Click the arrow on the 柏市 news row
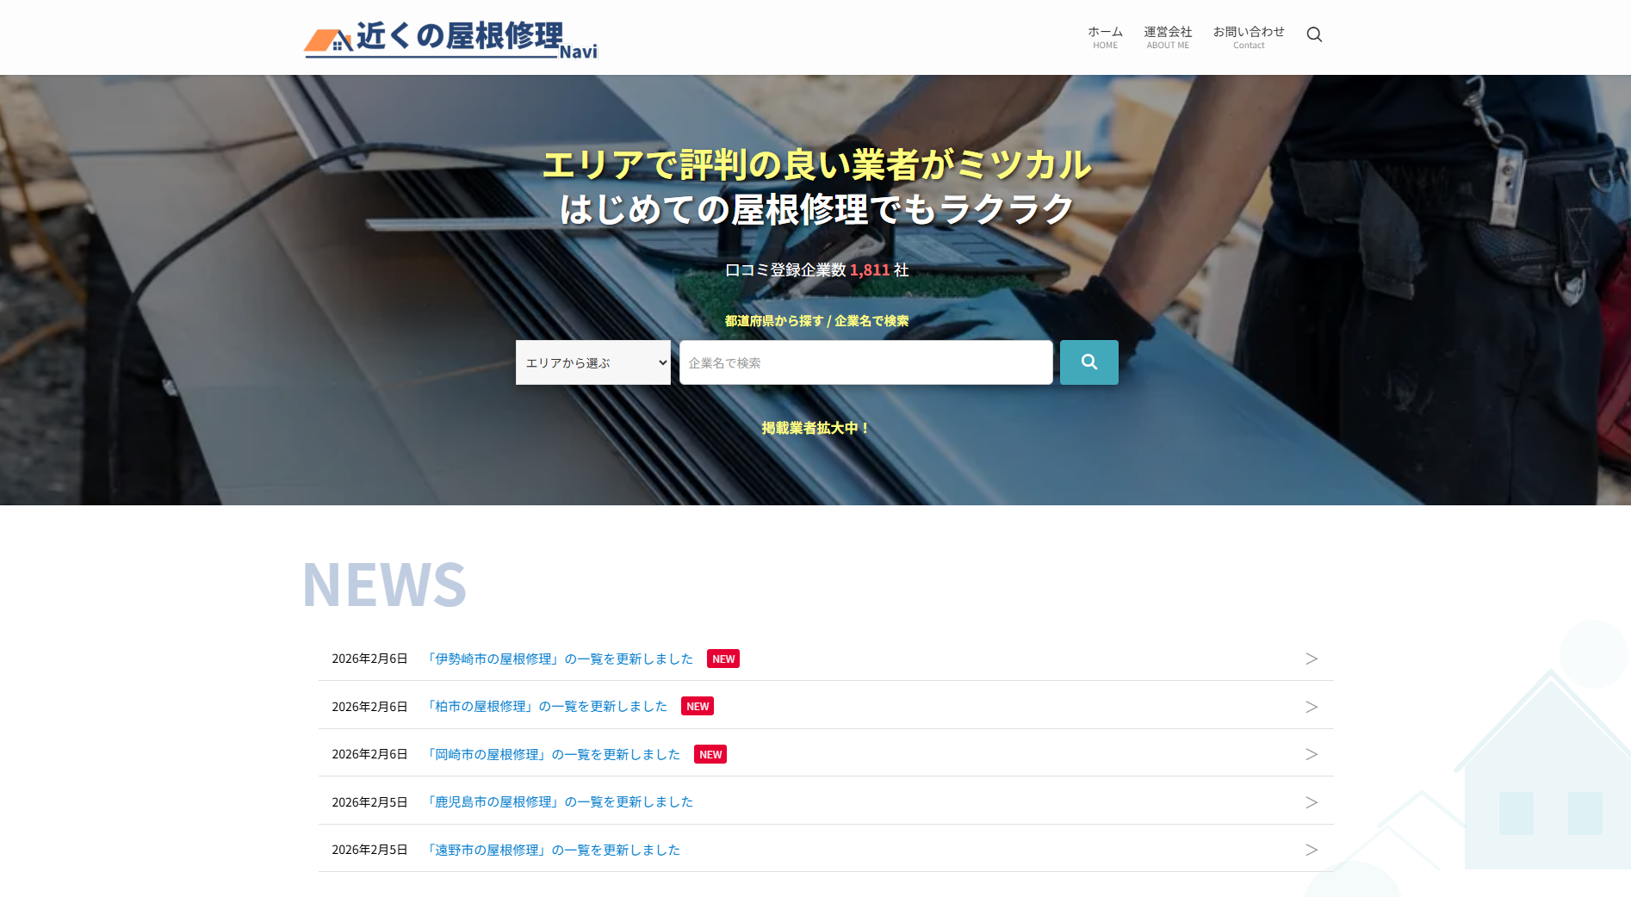Screen dimensions: 1631x897 1311,706
